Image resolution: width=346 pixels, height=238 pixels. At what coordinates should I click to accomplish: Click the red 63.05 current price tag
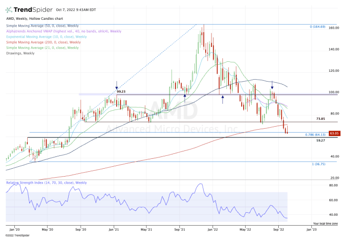(334, 133)
